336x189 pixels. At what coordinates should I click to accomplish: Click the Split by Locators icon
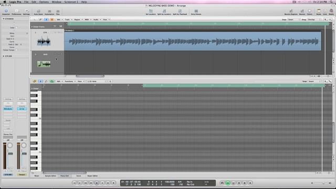click(x=164, y=12)
